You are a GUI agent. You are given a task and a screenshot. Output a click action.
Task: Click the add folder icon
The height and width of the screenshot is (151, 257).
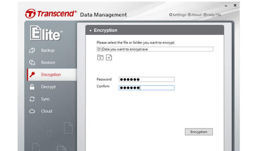point(100,58)
